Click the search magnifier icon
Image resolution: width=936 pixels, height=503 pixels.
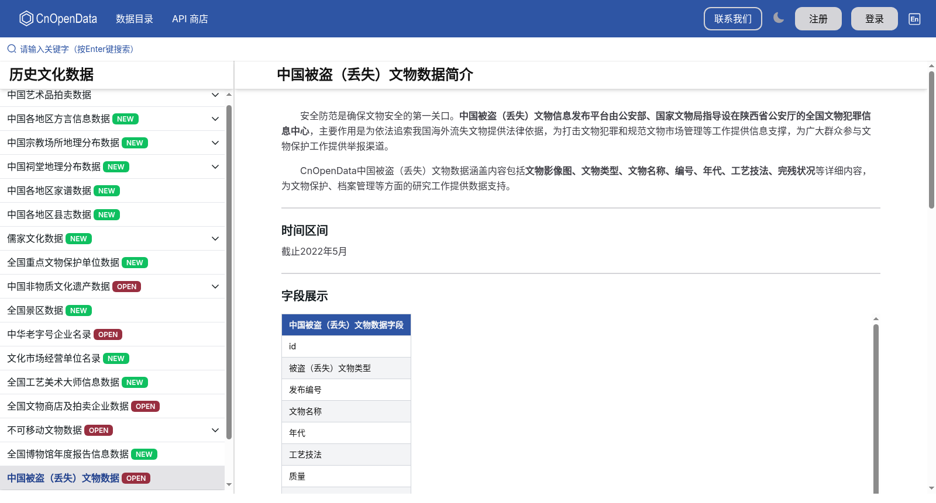click(12, 49)
